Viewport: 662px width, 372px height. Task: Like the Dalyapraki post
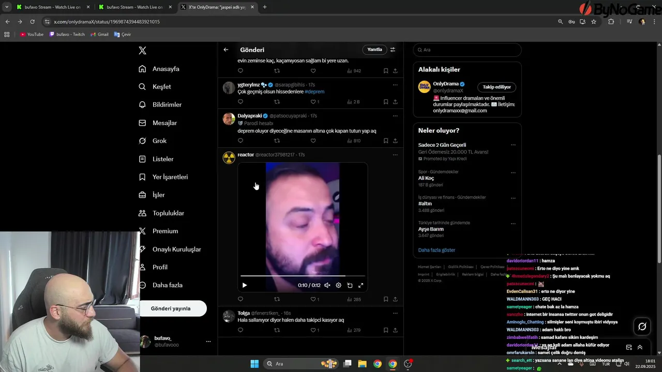tap(313, 141)
